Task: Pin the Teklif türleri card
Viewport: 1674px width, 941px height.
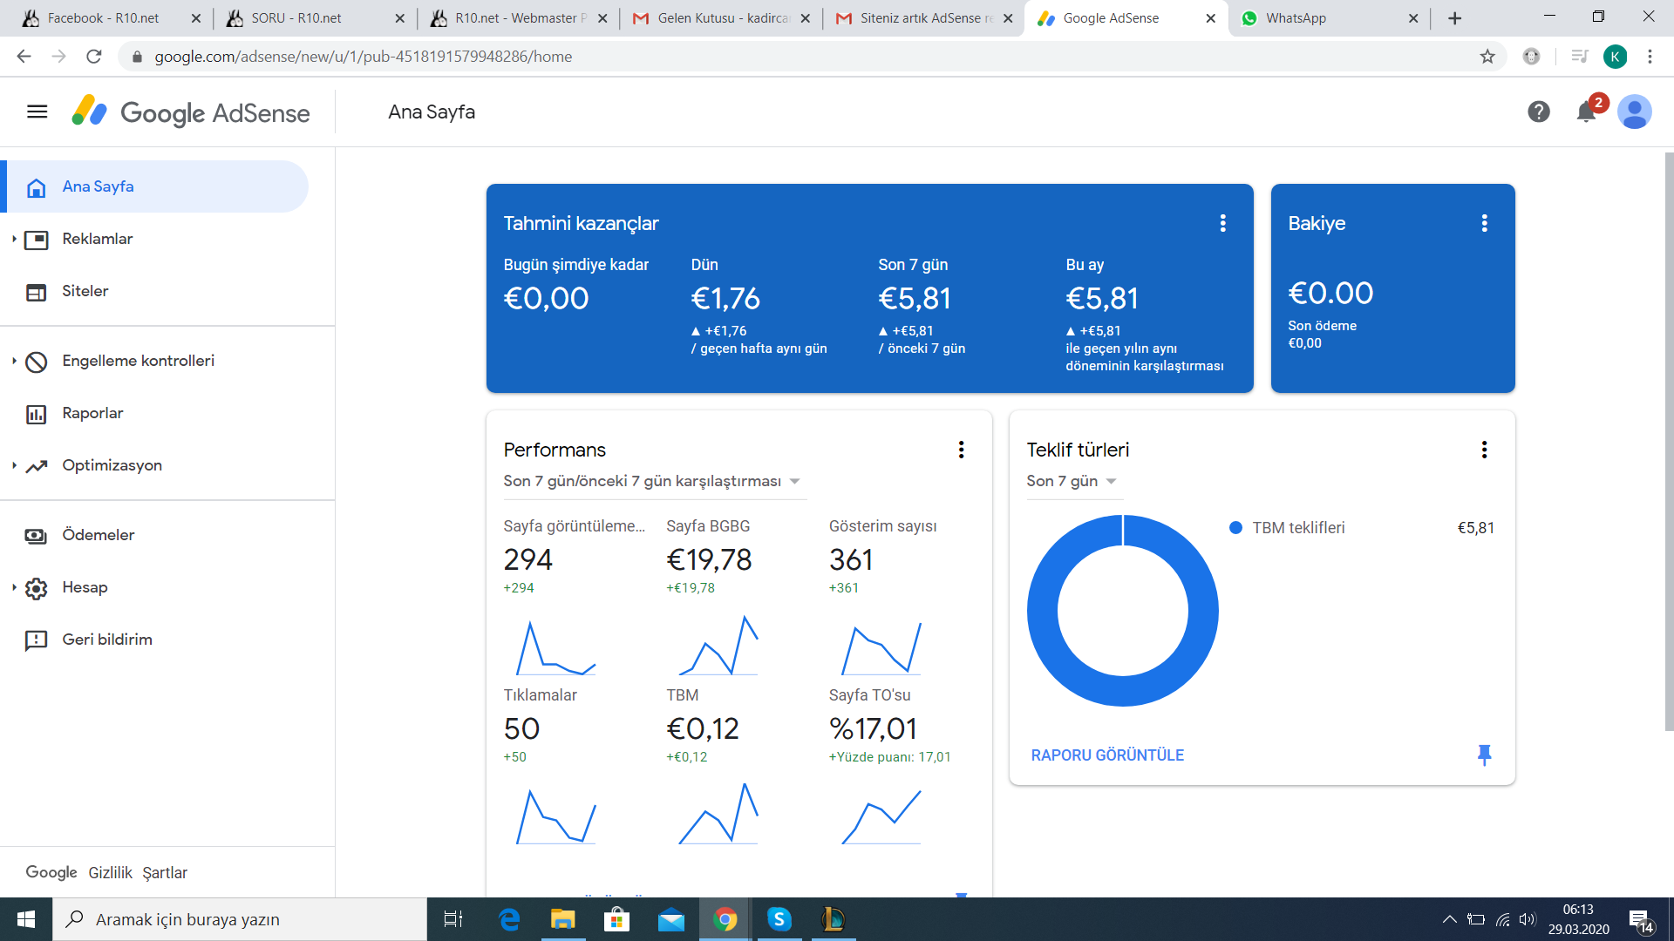Action: [x=1484, y=755]
